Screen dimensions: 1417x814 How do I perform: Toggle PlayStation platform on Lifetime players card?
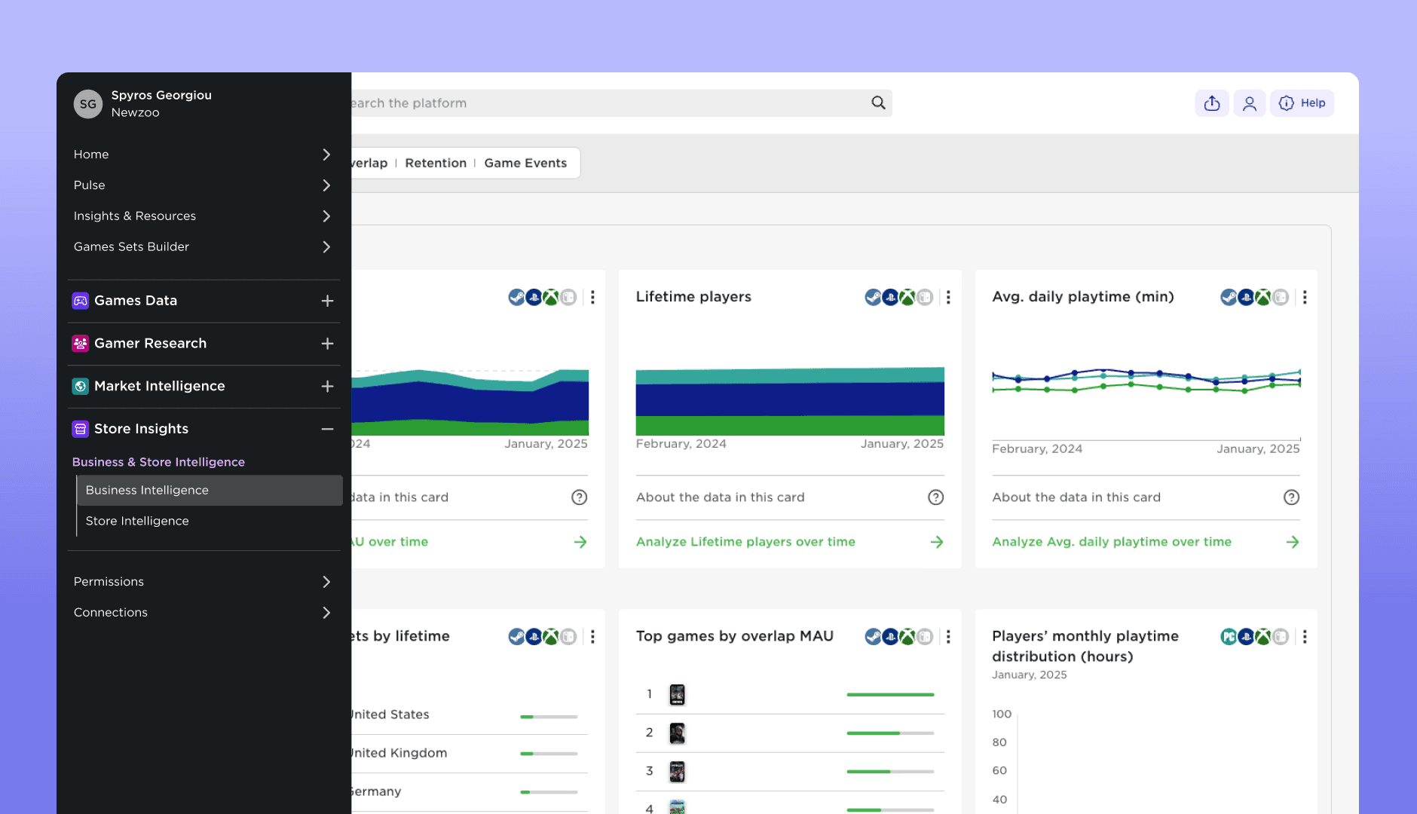click(890, 298)
